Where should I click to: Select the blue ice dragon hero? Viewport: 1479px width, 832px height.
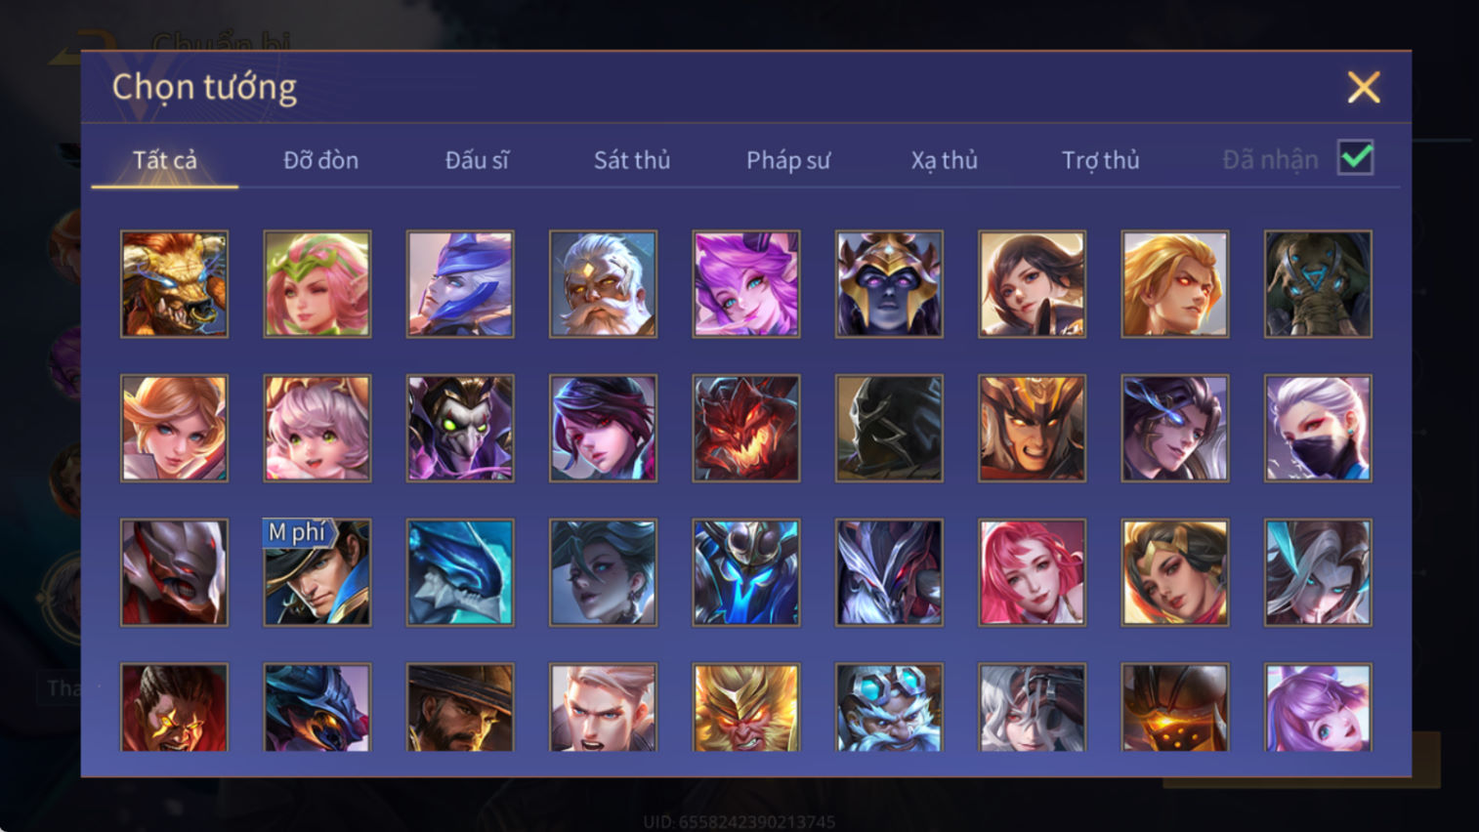[x=460, y=572]
